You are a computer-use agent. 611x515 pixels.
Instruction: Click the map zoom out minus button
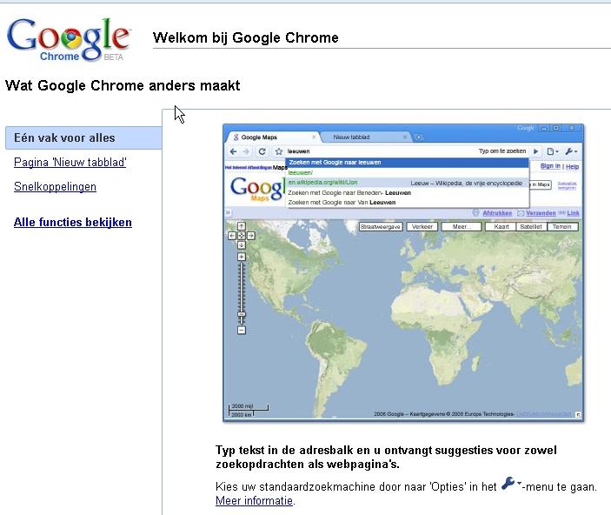point(242,331)
